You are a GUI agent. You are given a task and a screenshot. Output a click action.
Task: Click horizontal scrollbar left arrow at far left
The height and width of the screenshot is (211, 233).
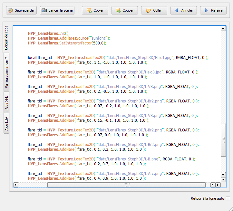click(16, 185)
